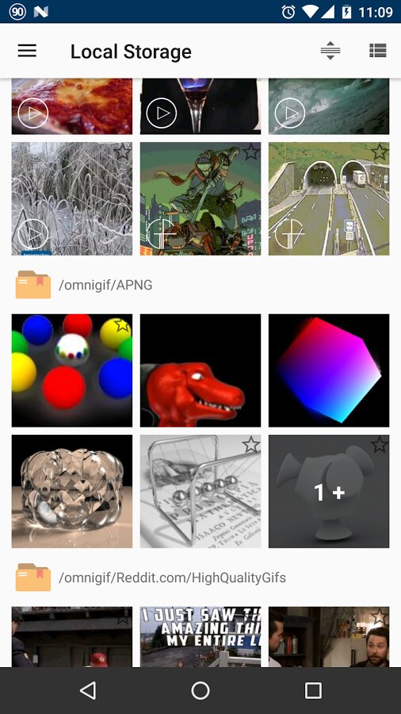401x714 pixels.
Task: Open the hamburger navigation menu
Action: 27,51
